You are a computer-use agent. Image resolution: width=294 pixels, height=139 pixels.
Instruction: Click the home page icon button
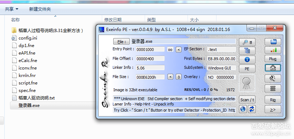tap(273, 68)
